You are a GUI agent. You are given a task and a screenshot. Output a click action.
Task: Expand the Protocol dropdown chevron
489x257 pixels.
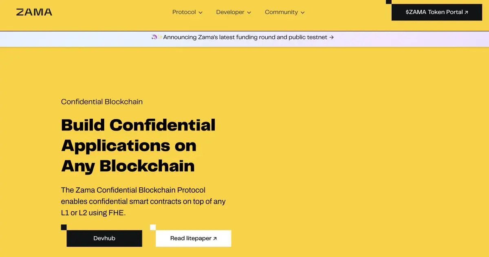click(200, 13)
